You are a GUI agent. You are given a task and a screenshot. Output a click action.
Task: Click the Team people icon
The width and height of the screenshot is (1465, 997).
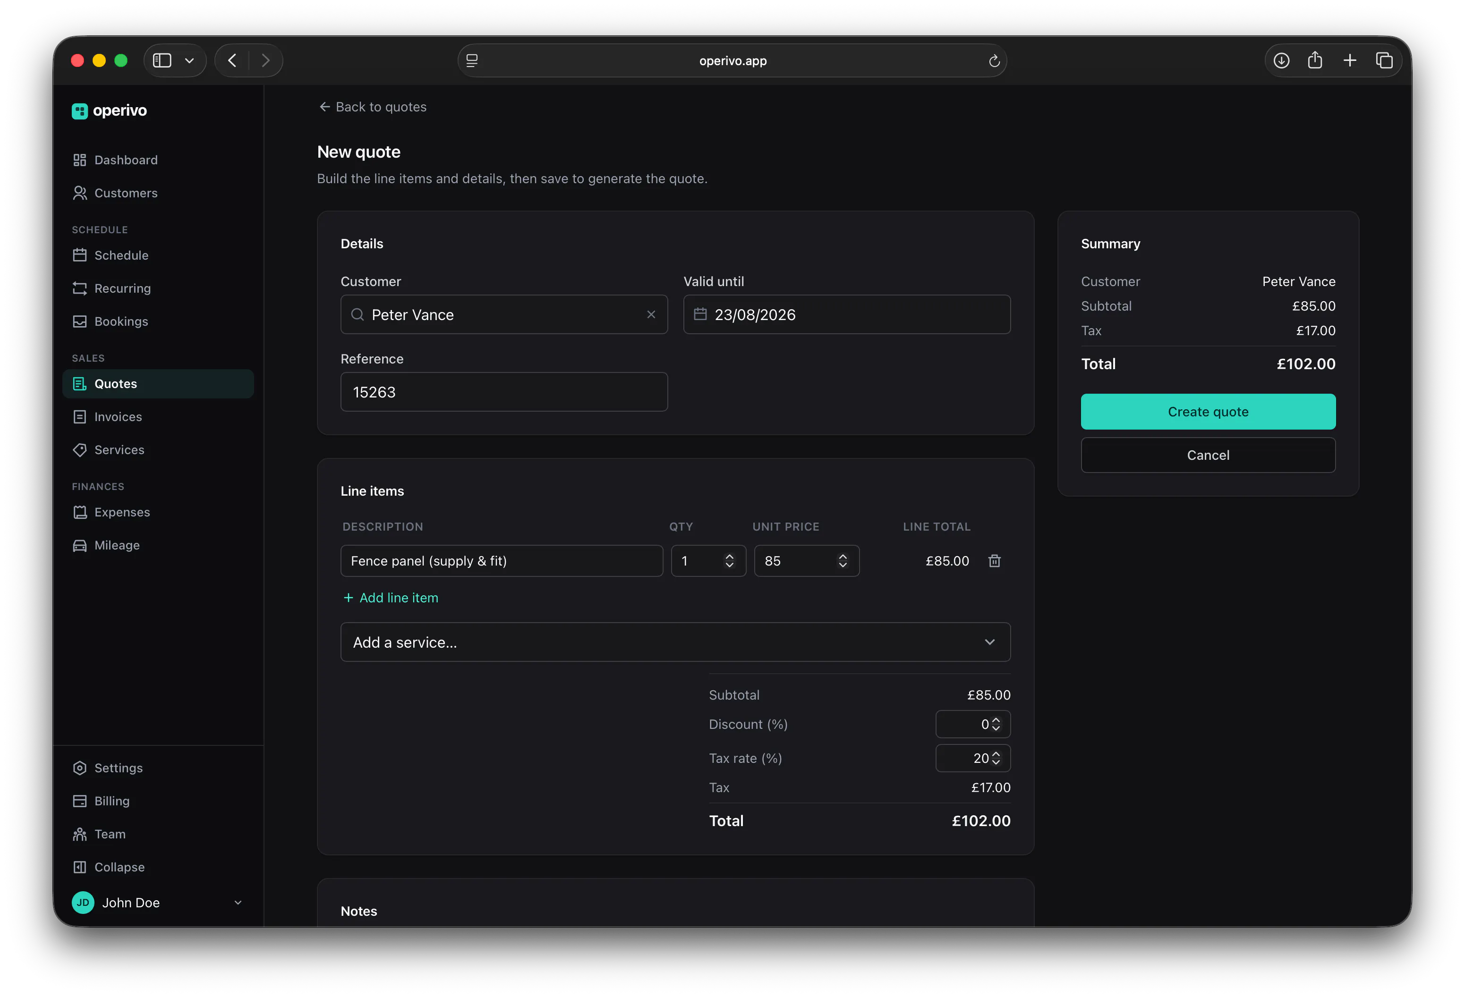(x=79, y=834)
